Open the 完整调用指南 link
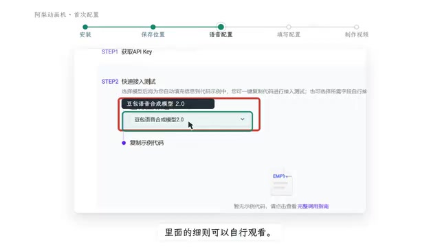The width and height of the screenshot is (440, 247). (313, 207)
